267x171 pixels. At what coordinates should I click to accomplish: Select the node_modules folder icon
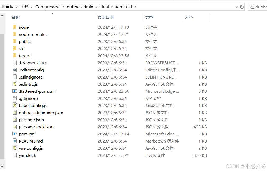point(15,34)
